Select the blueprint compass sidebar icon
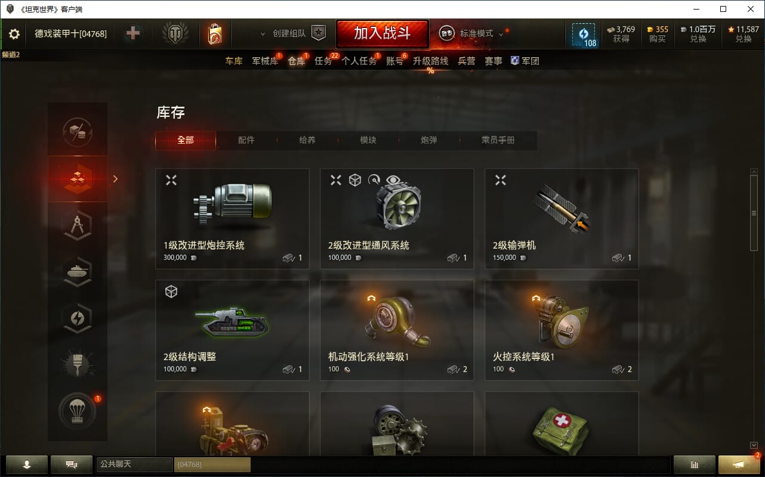This screenshot has height=477, width=765. pos(78,225)
